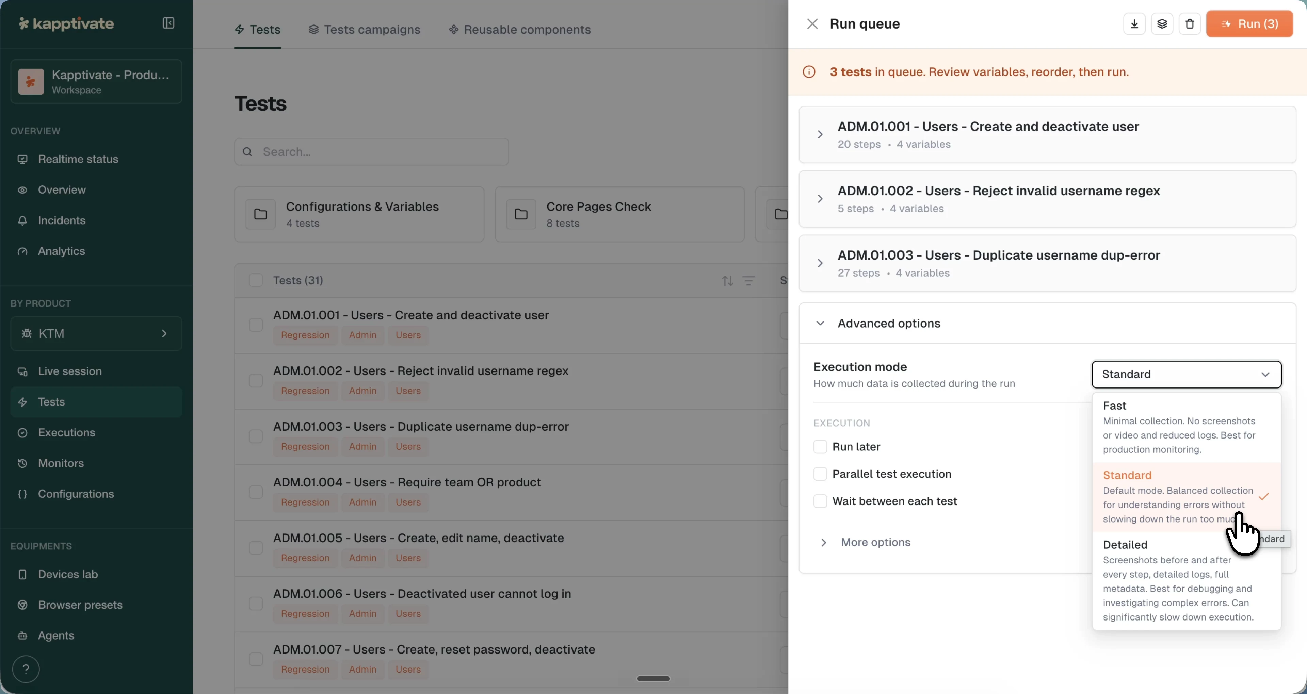
Task: Open the Core Pages Check folder card
Action: tap(619, 214)
